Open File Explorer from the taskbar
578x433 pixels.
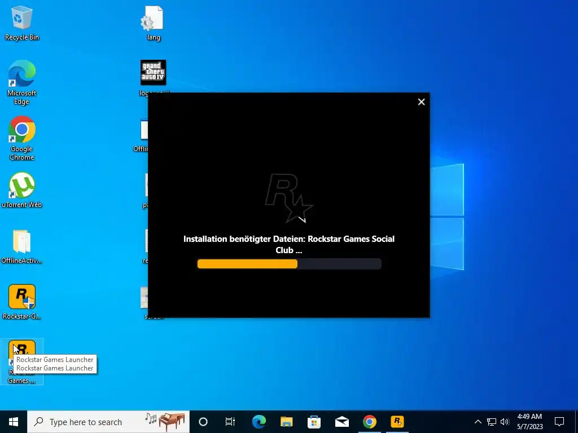coord(286,422)
